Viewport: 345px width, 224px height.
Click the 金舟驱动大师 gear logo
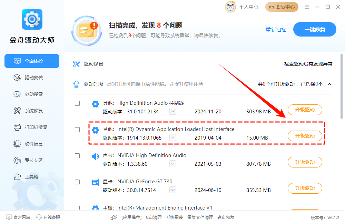[32, 19]
